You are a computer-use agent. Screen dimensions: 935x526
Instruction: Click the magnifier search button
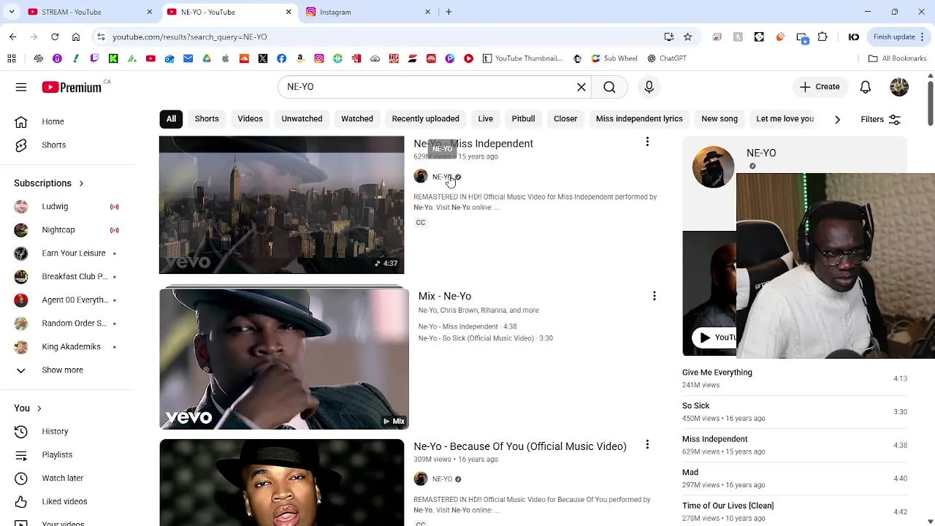coord(609,87)
